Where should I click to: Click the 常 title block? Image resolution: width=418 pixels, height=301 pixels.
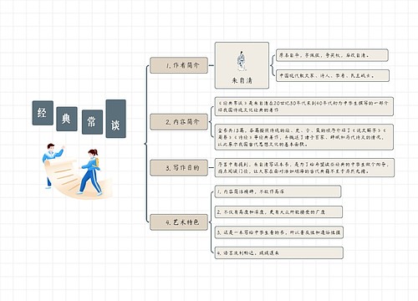[x=92, y=122]
